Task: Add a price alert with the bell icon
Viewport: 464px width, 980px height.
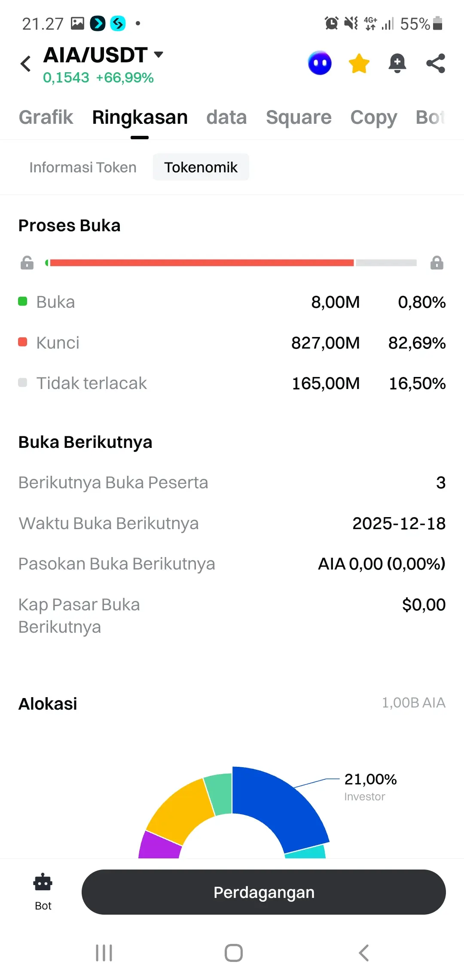Action: 397,64
